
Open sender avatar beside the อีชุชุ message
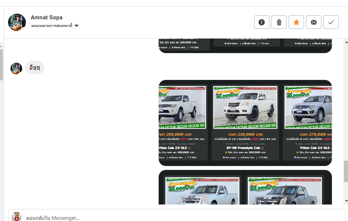tap(17, 68)
